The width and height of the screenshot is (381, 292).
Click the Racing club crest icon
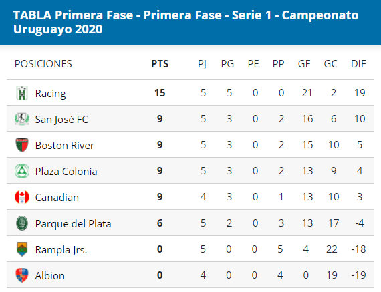point(22,93)
